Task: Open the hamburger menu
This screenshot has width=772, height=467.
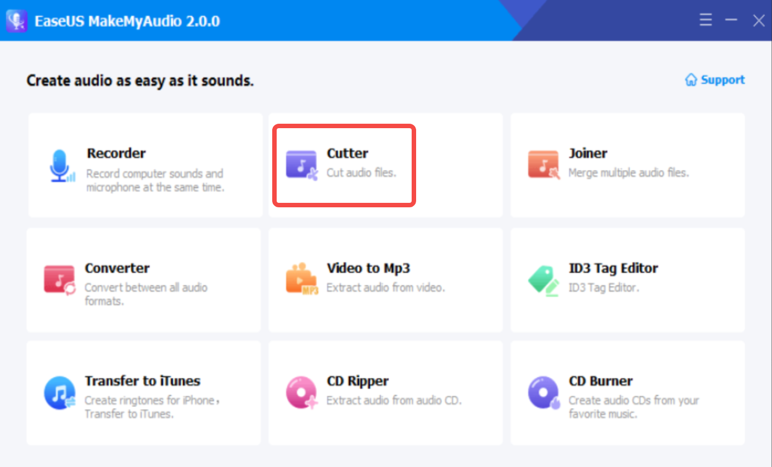Action: pos(705,20)
